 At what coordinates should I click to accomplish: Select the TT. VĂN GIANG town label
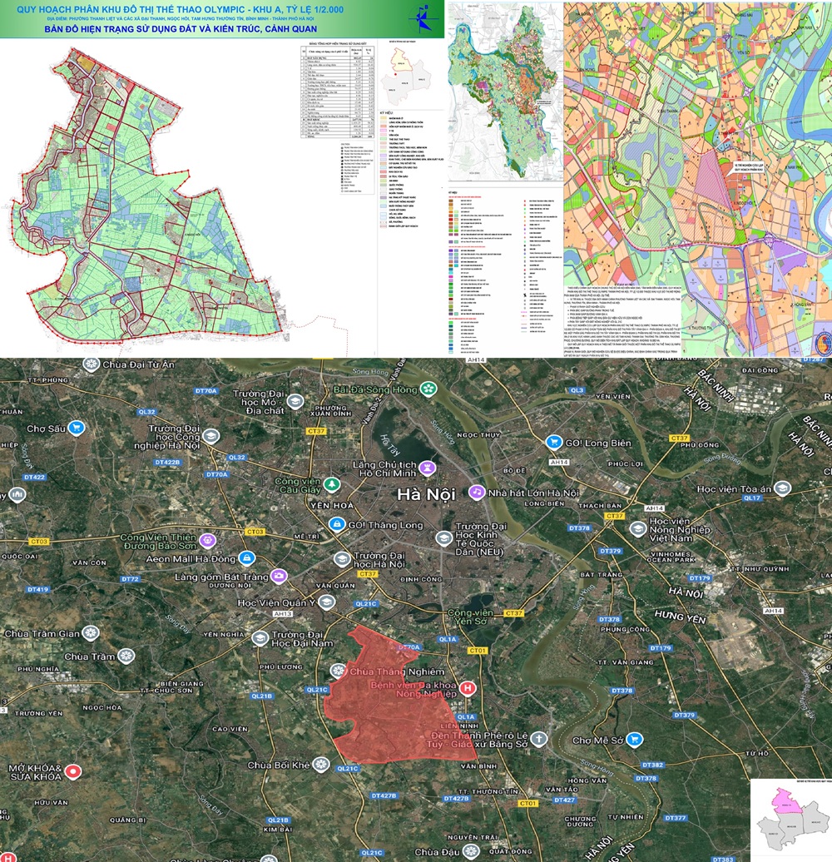tap(625, 662)
